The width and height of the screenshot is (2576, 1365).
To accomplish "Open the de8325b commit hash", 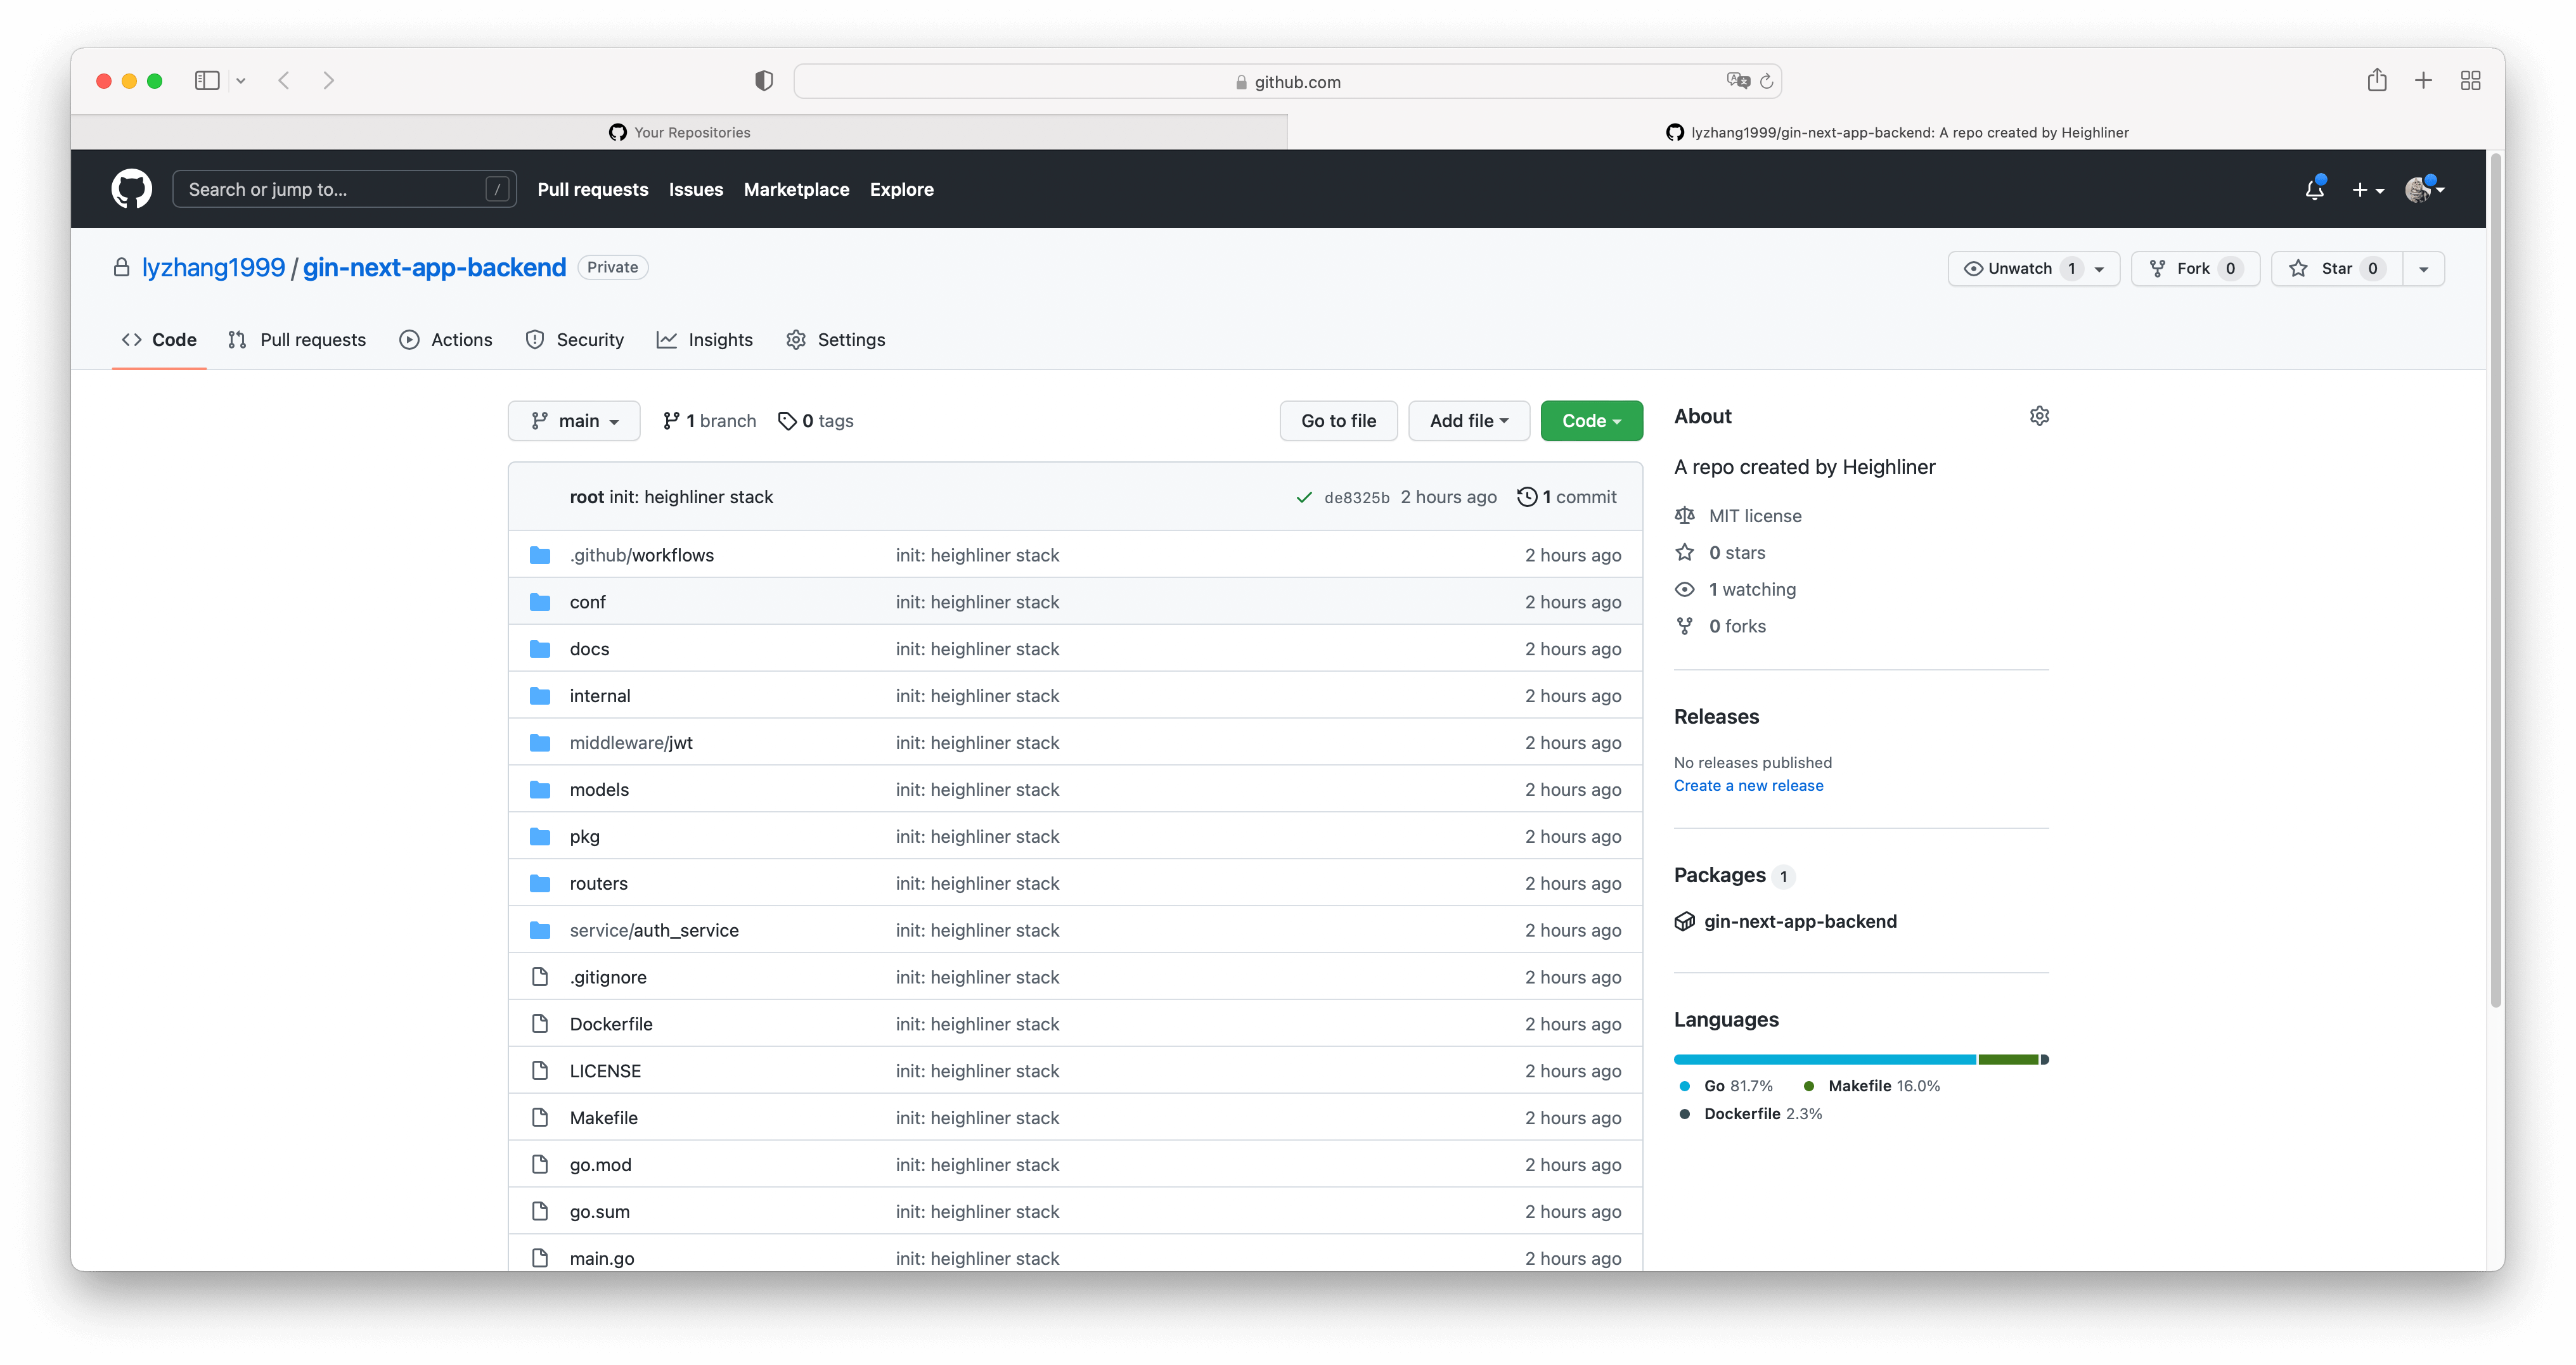I will pyautogui.click(x=1356, y=498).
